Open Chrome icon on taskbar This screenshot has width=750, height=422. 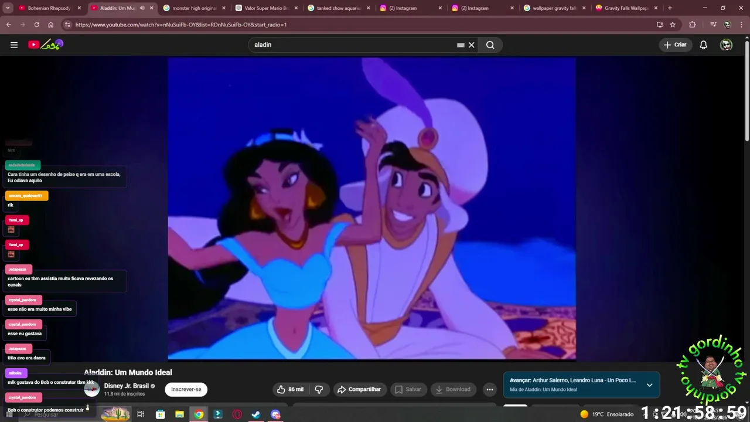coord(199,414)
